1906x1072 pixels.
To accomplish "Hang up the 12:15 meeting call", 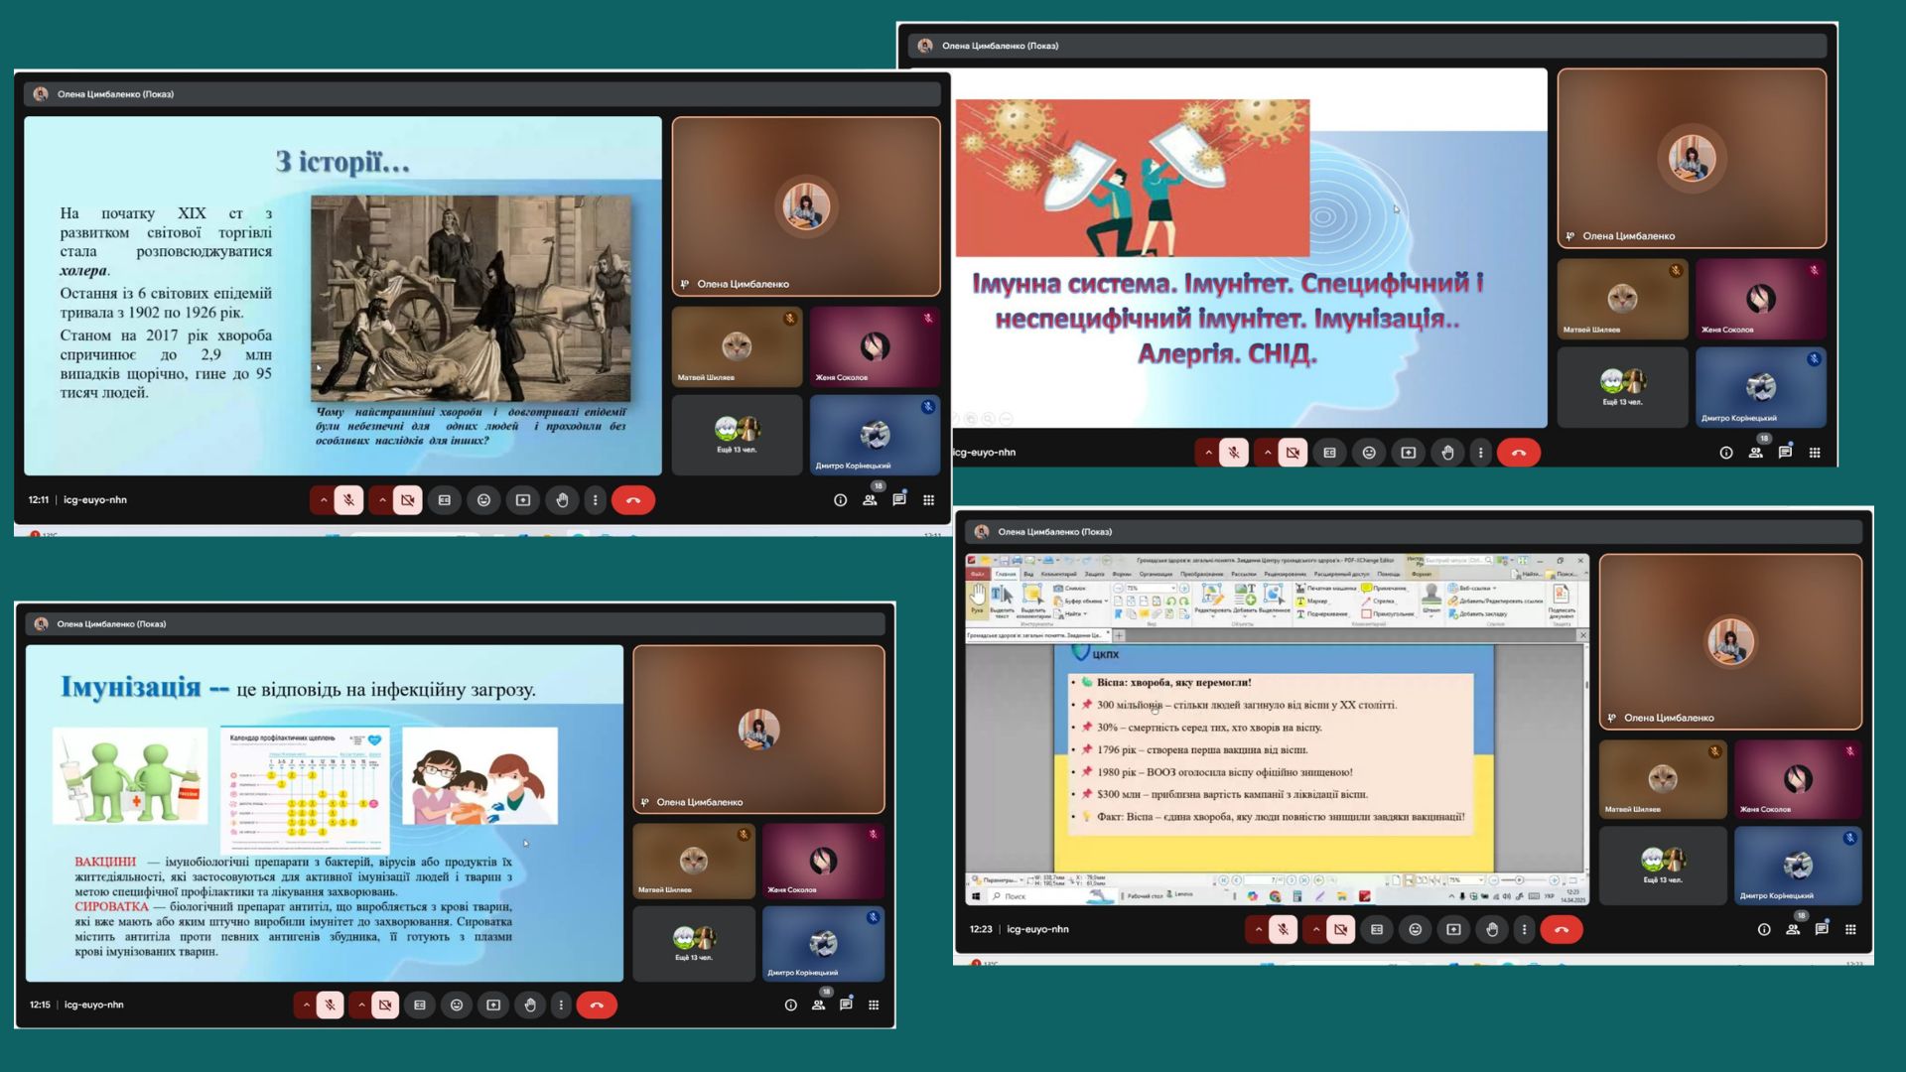I will 597,1005.
